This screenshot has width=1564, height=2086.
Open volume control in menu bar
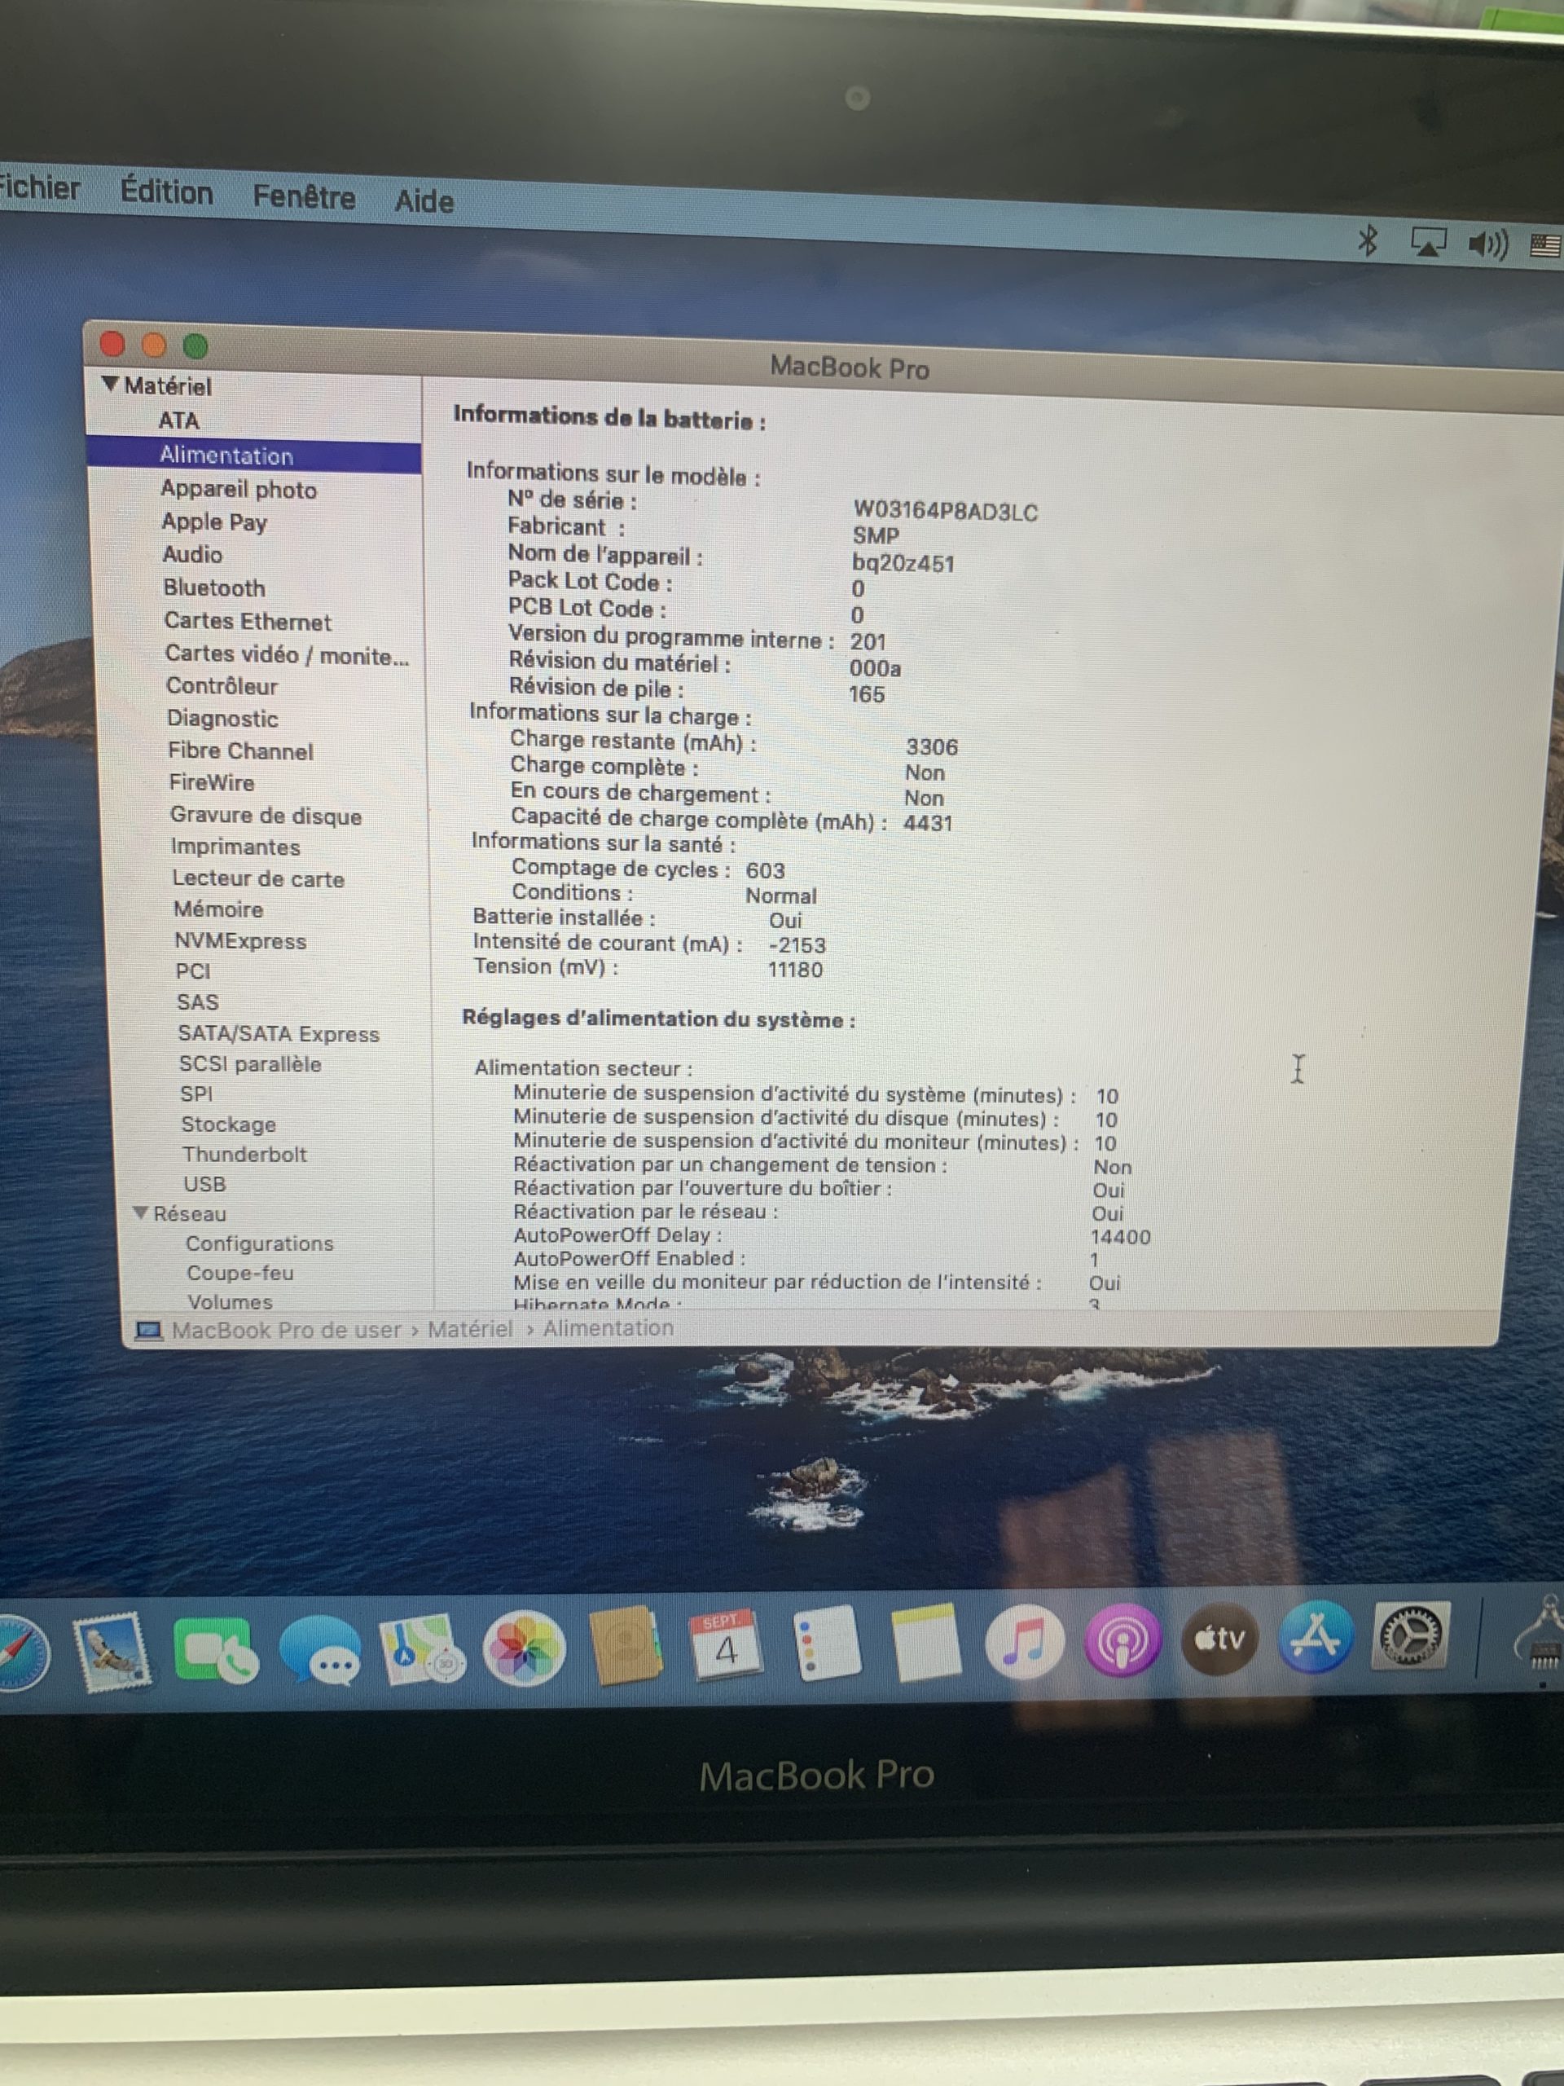pos(1488,244)
